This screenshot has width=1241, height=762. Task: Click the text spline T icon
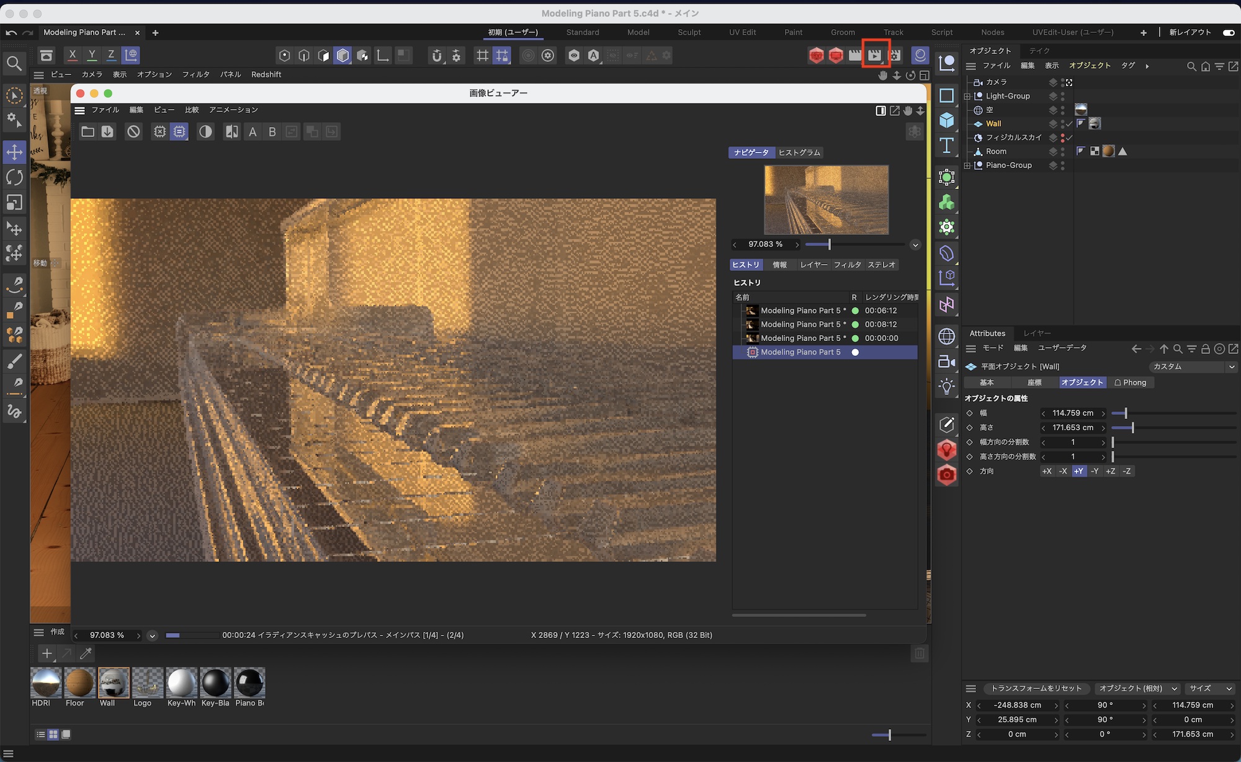click(x=946, y=146)
